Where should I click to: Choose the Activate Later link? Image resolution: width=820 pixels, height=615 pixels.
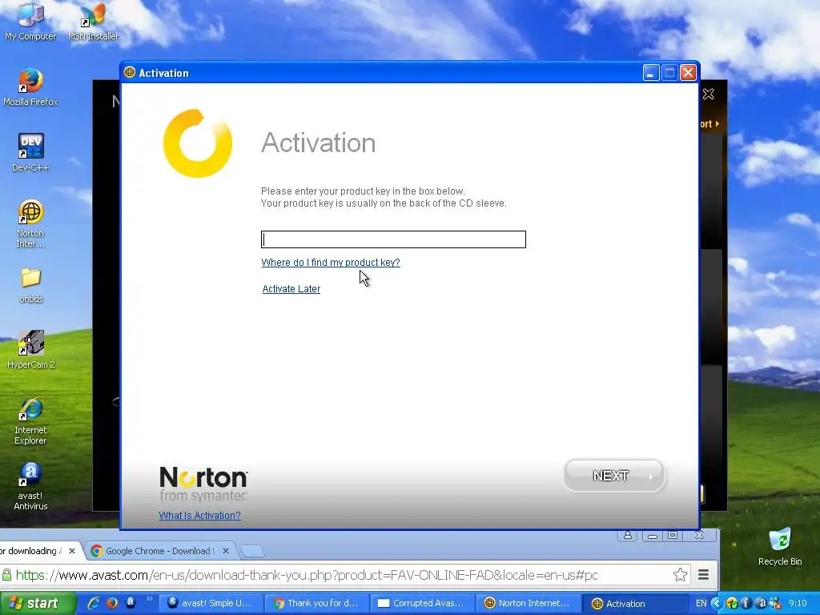point(291,288)
